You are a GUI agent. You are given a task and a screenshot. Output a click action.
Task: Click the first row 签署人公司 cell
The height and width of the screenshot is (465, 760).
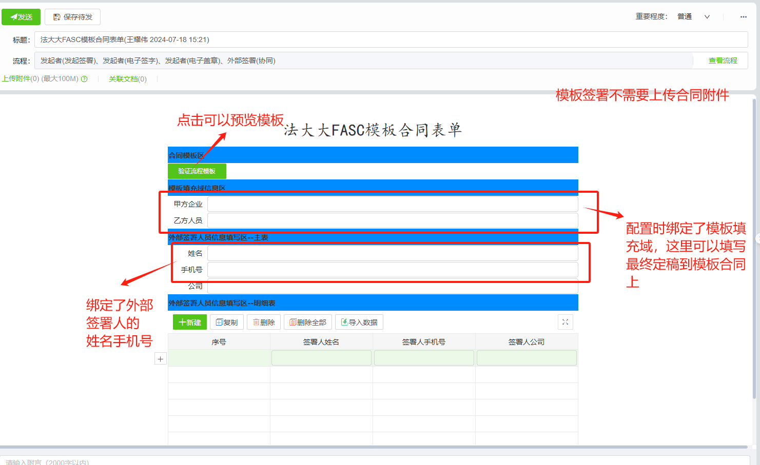tap(527, 358)
